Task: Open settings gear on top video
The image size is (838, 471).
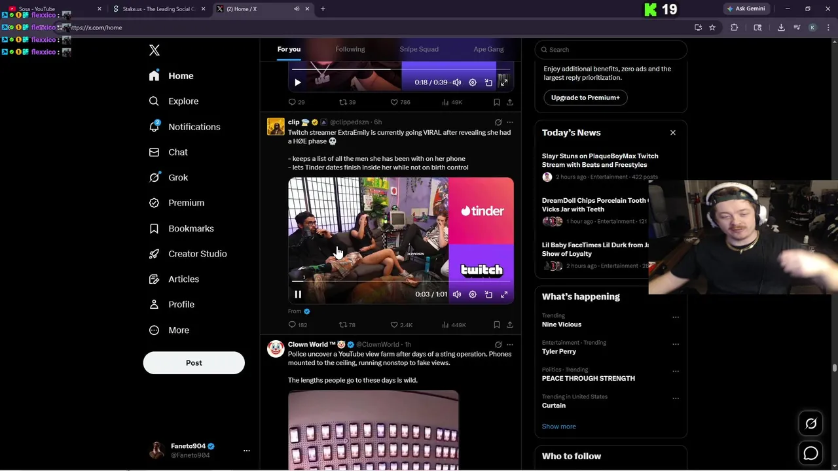Action: pos(473,82)
